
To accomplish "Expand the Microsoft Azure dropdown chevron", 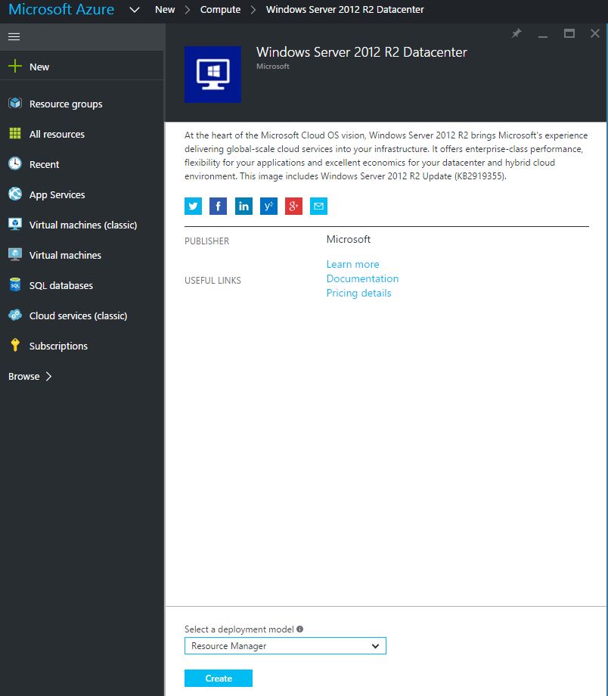I will 135,10.
